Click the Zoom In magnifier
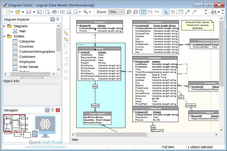 coord(129,12)
